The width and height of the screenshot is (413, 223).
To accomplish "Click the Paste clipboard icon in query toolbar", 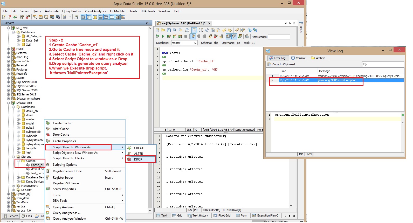I will [x=218, y=30].
